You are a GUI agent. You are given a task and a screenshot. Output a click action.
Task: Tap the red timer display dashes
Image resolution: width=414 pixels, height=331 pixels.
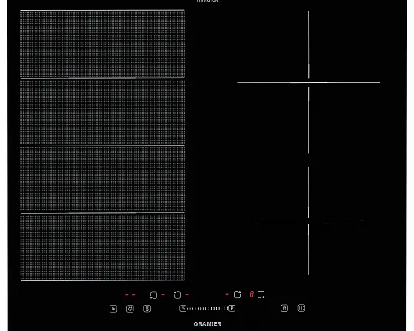pyautogui.click(x=130, y=295)
